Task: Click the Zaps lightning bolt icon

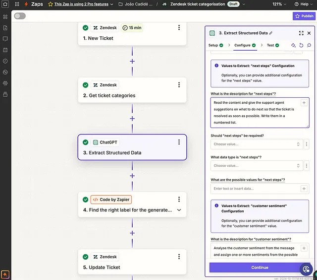Action: click(26, 4)
